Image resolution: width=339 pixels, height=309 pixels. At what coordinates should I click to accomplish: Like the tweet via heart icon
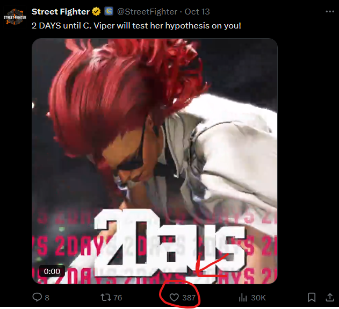tap(174, 297)
